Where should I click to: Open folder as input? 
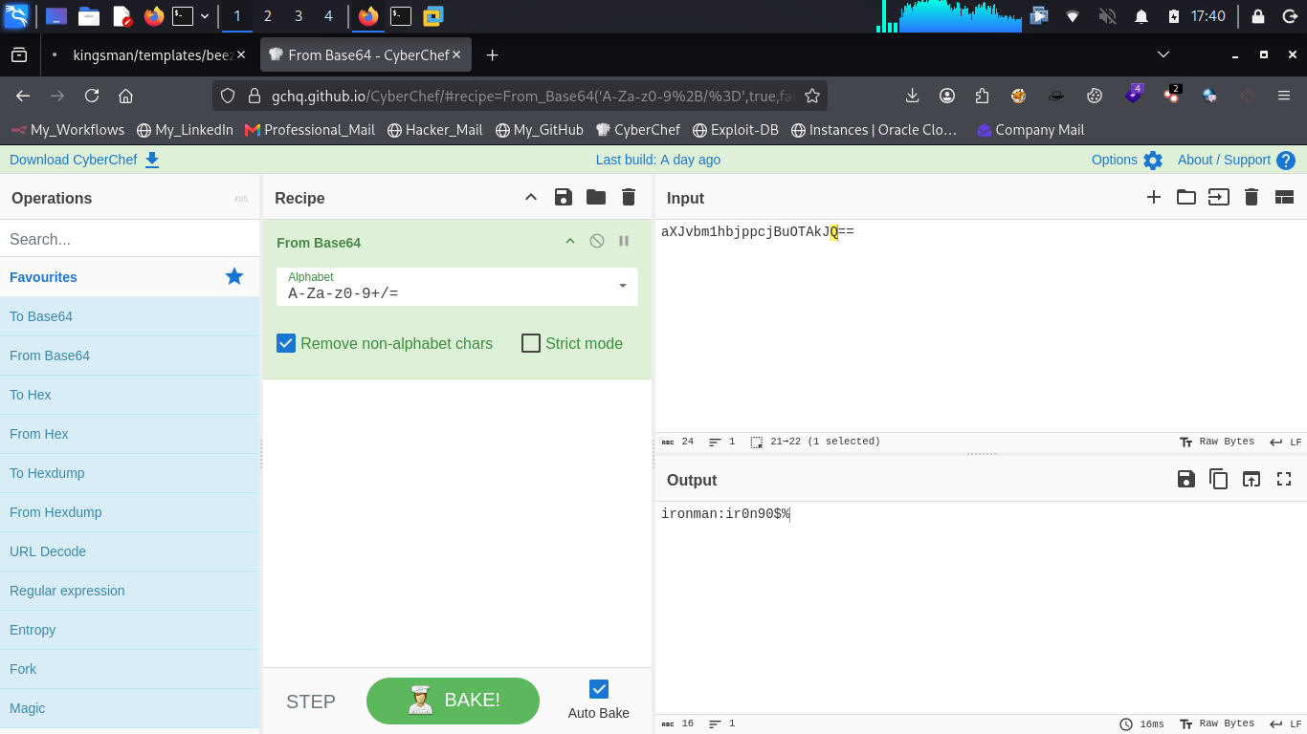(x=1186, y=197)
